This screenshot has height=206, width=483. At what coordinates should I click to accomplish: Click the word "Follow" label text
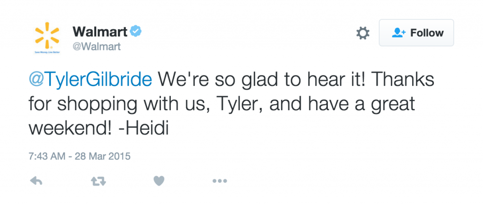pos(427,33)
